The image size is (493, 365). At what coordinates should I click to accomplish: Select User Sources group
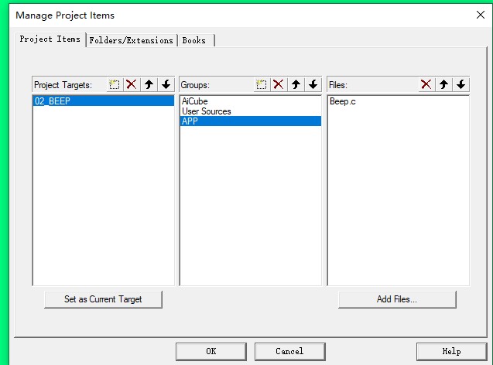coord(206,111)
